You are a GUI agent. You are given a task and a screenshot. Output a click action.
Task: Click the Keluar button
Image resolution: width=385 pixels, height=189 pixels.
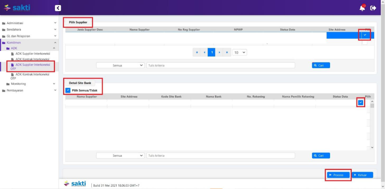click(x=362, y=175)
